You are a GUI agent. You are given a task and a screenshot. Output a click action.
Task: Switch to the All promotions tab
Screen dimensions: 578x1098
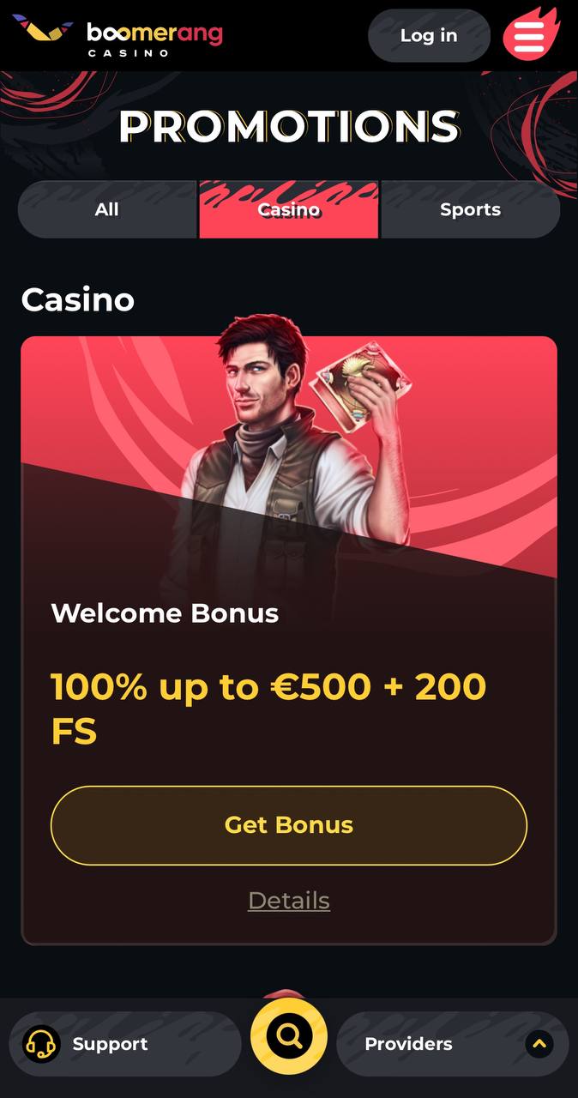[107, 209]
